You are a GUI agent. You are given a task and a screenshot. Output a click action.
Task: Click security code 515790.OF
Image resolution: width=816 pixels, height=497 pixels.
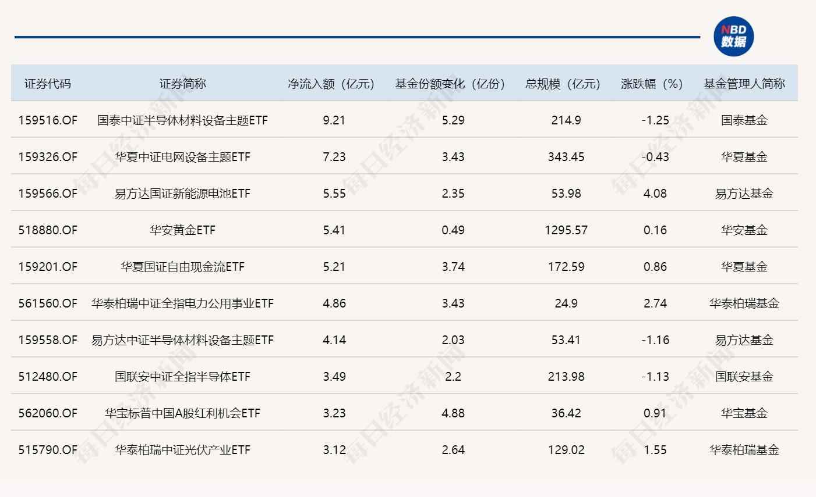[x=47, y=450]
